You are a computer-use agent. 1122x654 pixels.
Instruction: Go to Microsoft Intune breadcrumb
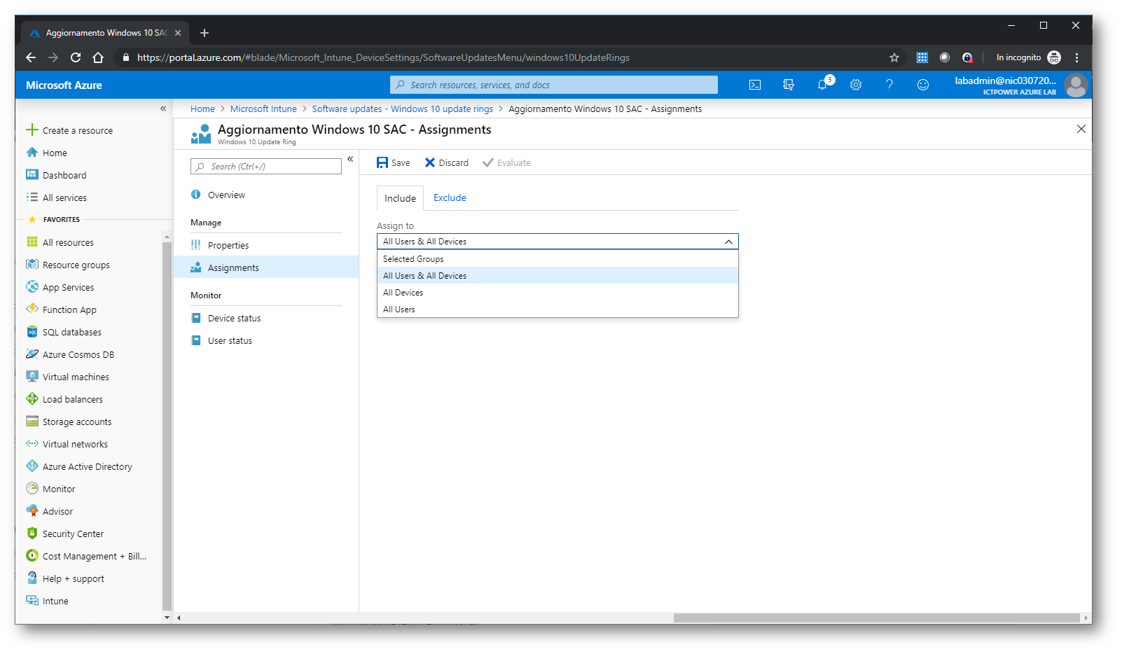click(263, 109)
